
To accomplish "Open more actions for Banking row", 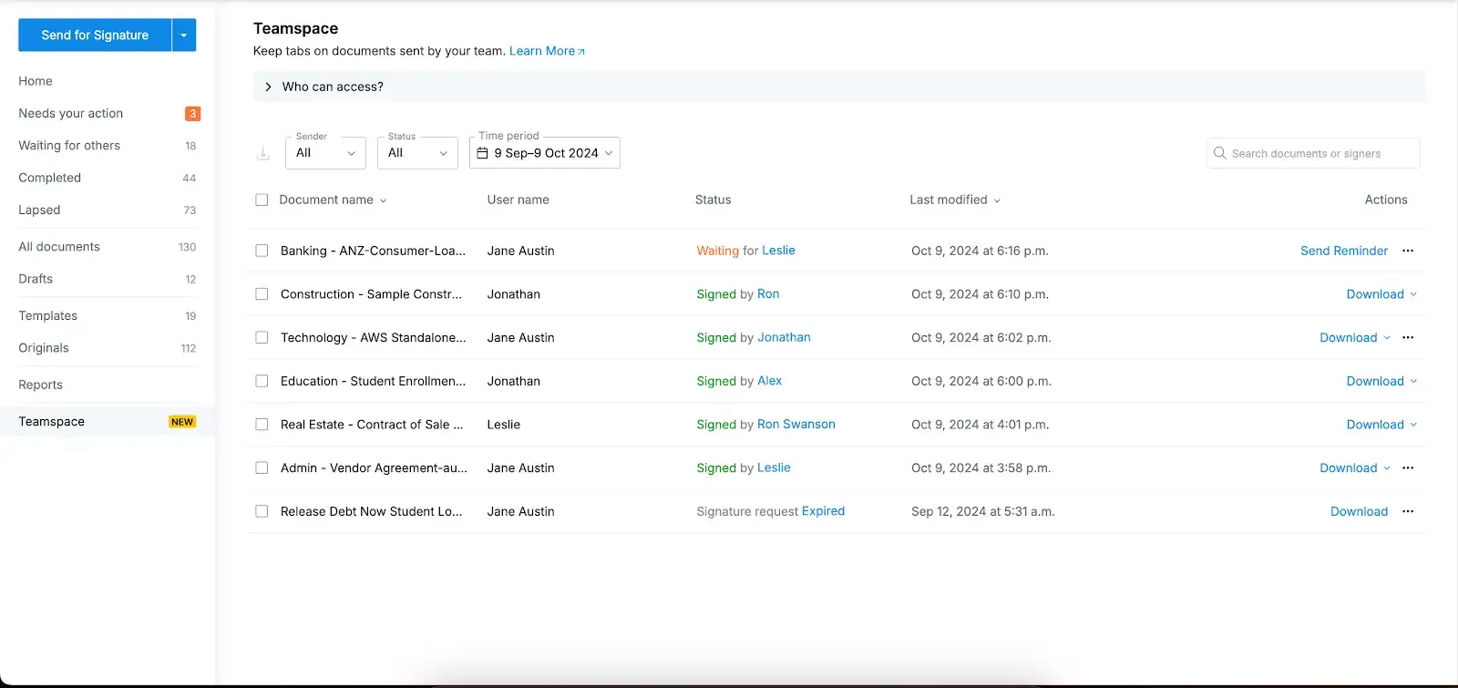I will pyautogui.click(x=1408, y=251).
